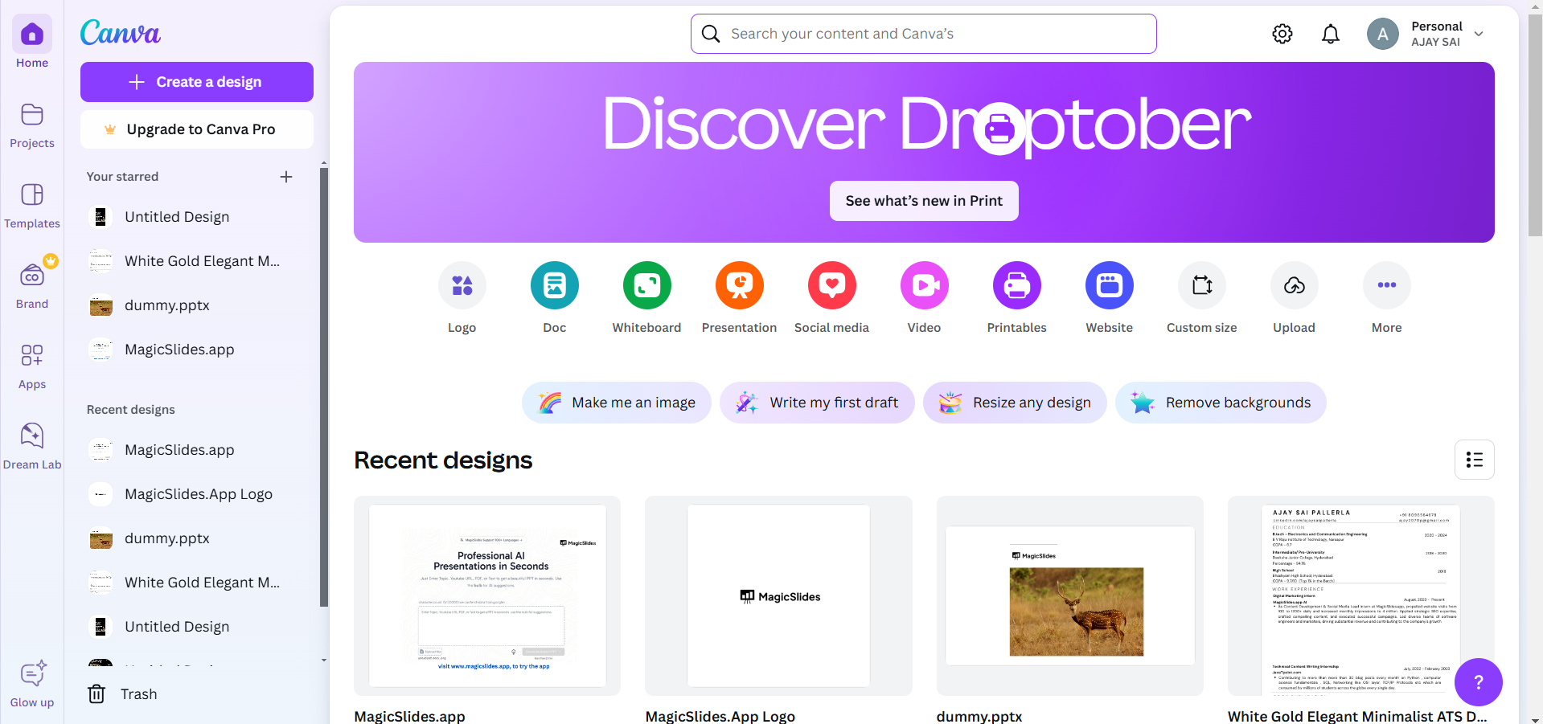Open the MagicSlides.App Logo thumbnail
The height and width of the screenshot is (724, 1543).
point(778,595)
